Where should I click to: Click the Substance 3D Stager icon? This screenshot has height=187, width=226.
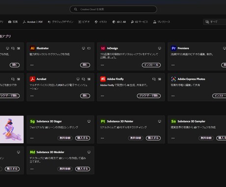pyautogui.click(x=32, y=122)
